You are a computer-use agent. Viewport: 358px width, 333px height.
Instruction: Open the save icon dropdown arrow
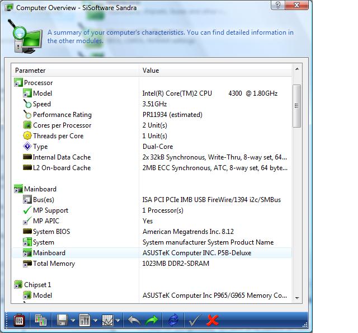(73, 321)
